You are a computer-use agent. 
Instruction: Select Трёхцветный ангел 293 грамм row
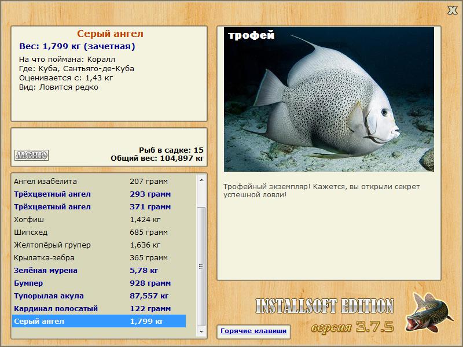coord(99,194)
